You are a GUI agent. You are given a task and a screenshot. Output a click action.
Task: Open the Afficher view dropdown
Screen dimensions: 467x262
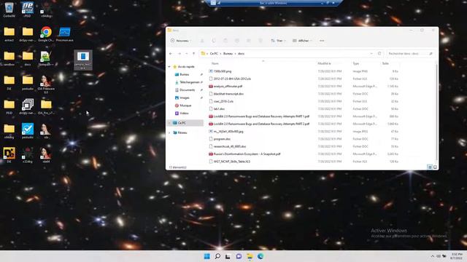[x=302, y=41]
